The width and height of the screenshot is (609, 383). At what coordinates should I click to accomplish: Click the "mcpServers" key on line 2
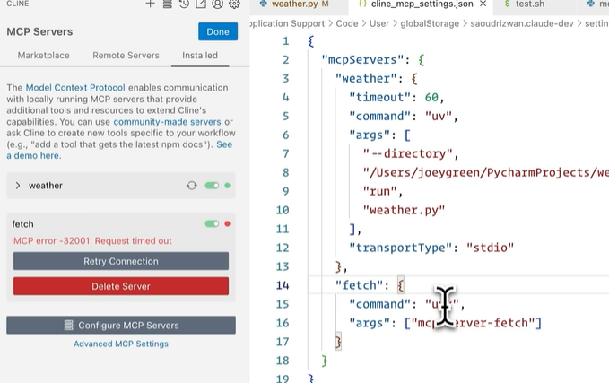[x=362, y=60]
